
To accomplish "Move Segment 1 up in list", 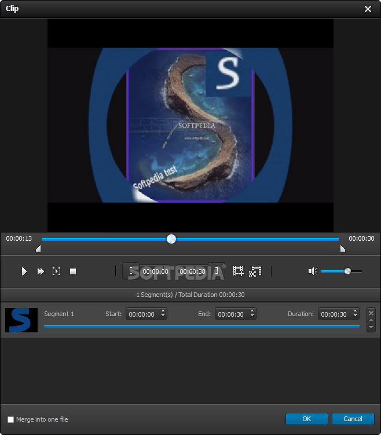I will coord(371,320).
